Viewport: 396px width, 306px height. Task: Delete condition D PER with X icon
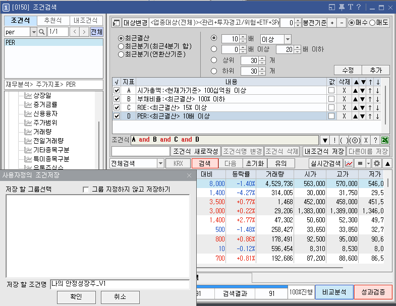[x=344, y=116]
